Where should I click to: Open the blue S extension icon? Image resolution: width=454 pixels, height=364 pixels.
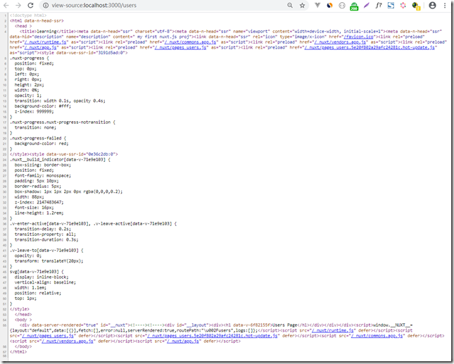coord(391,5)
